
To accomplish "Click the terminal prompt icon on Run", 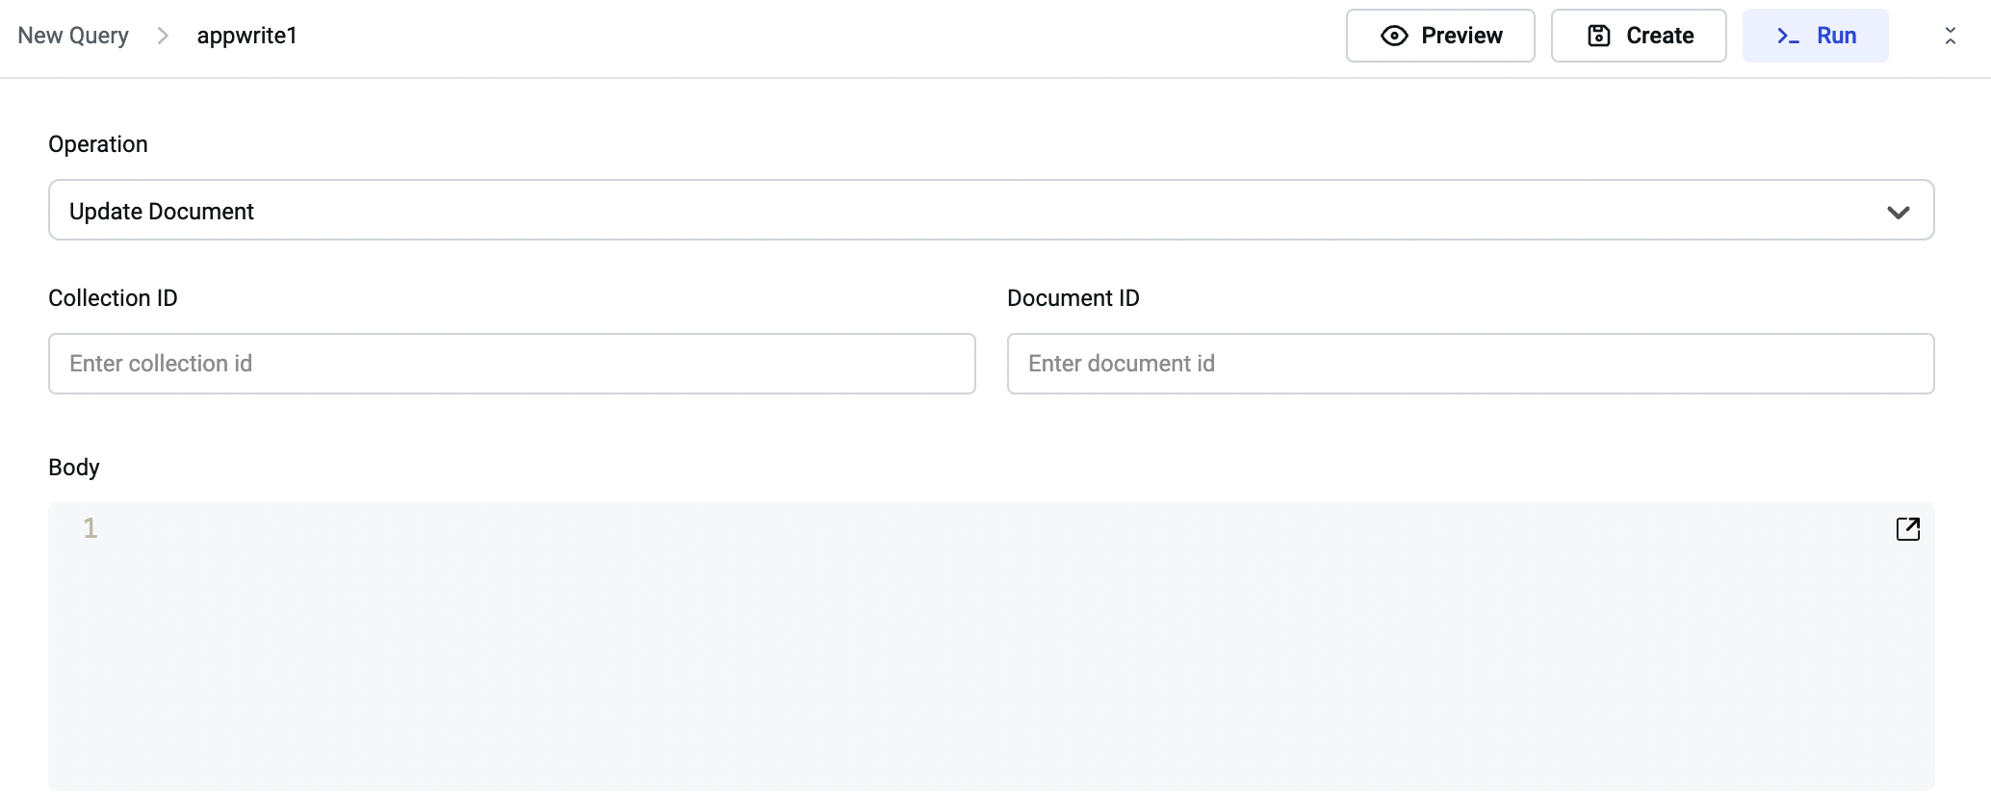I will [x=1788, y=36].
